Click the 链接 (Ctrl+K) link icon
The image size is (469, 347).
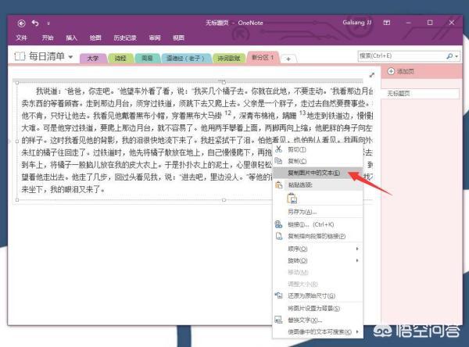tap(278, 224)
